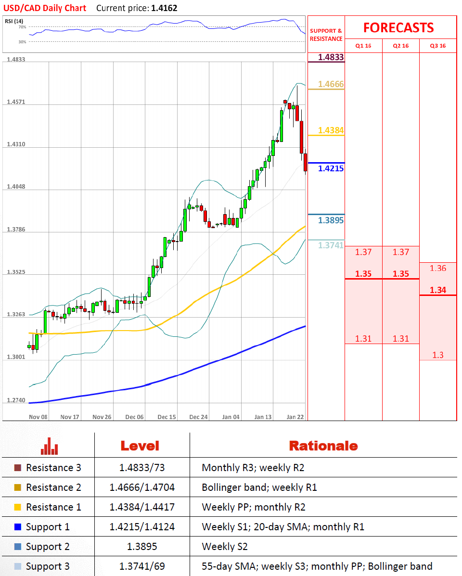The width and height of the screenshot is (462, 576).
Task: Click the 'Jan 22' date axis label
Action: pos(295,417)
